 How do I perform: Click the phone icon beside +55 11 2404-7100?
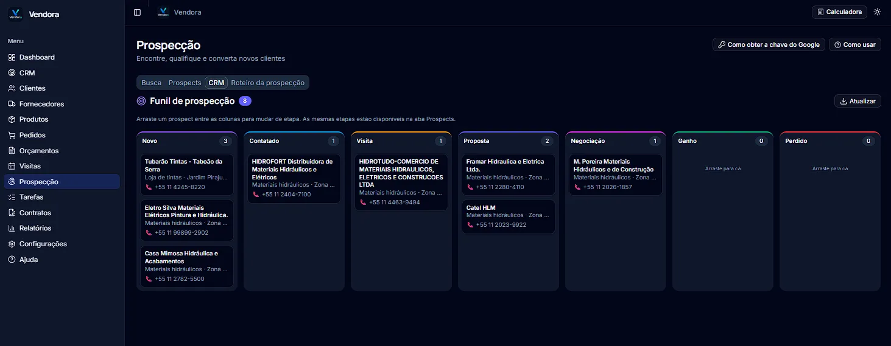pyautogui.click(x=256, y=195)
